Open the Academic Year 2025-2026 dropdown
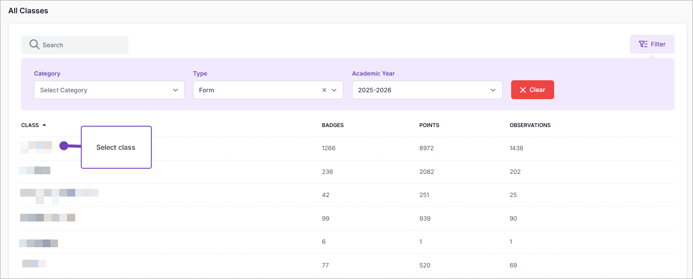 tap(427, 90)
